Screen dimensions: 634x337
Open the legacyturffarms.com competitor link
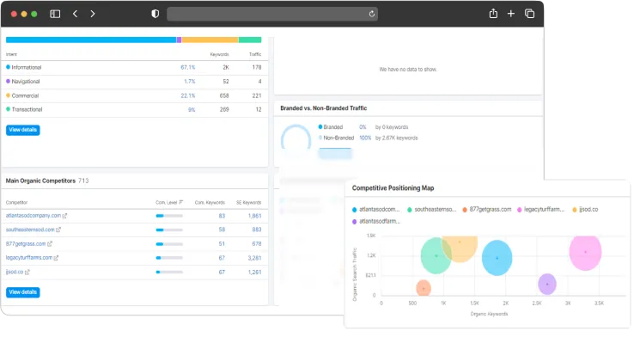coord(29,258)
